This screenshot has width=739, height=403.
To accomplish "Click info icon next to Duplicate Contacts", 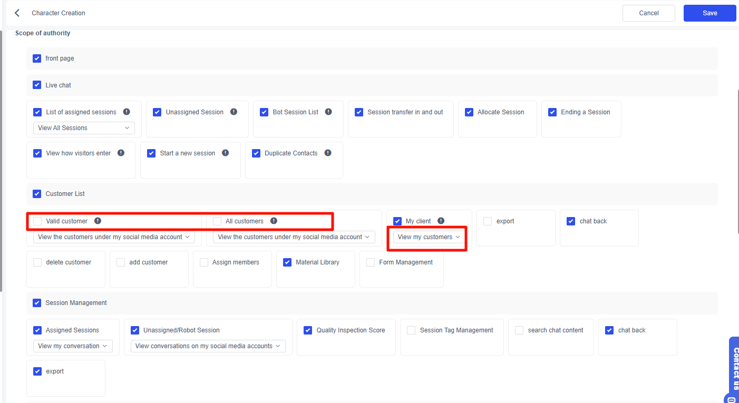I will coord(328,153).
